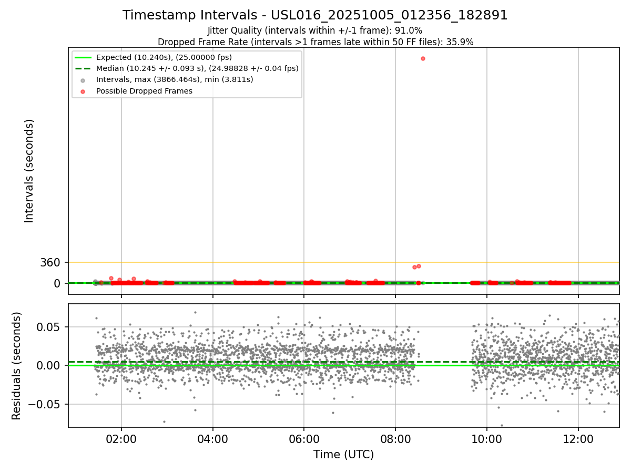Select the Jitter Quality 91.0% subtitle
The width and height of the screenshot is (631, 473).
(x=315, y=30)
